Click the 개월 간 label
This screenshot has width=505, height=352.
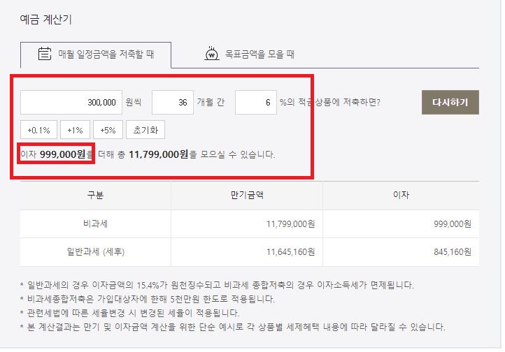point(211,102)
